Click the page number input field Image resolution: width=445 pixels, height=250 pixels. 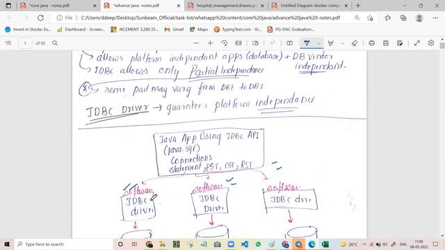(25, 43)
